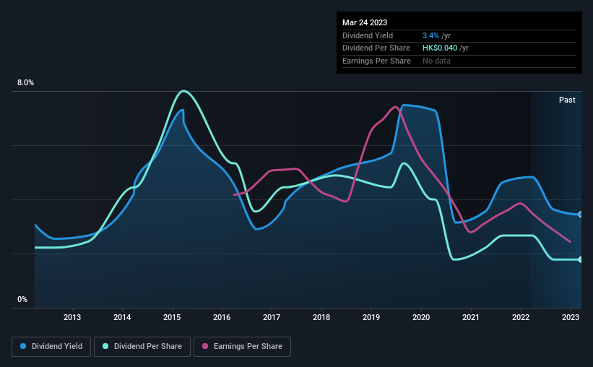Select the Dividend Yield endpoint marker
The image size is (593, 367).
[x=581, y=215]
